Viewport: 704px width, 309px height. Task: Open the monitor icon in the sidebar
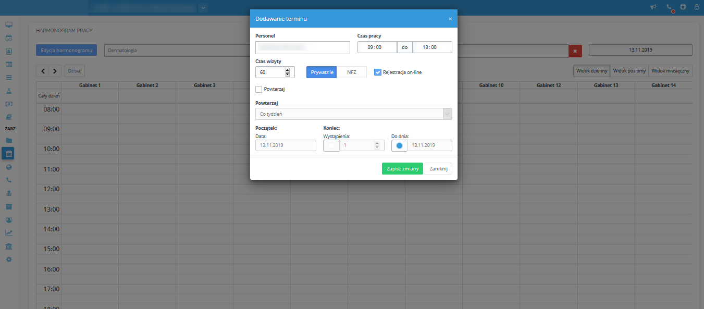[x=8, y=24]
